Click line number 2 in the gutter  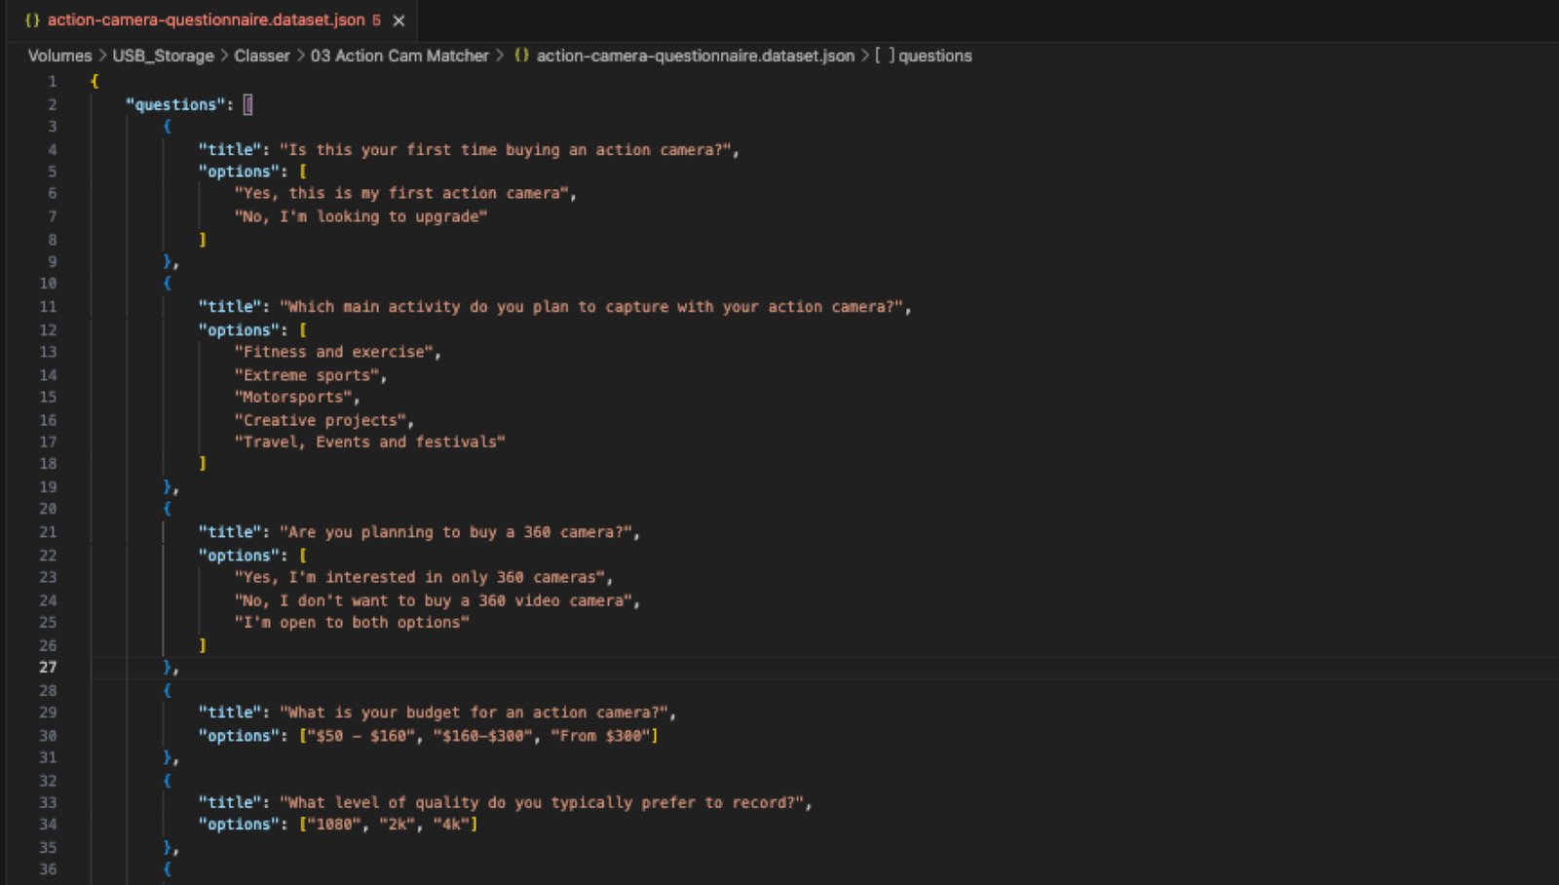click(53, 104)
